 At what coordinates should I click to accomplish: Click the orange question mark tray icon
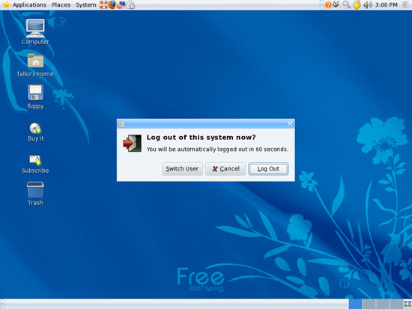(x=328, y=4)
